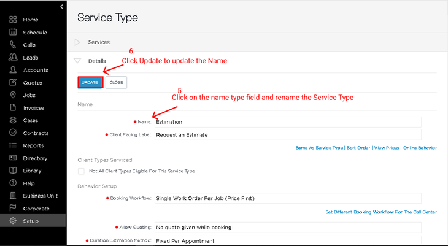
Task: Open the Booking Workflow combo box
Action: (x=288, y=198)
